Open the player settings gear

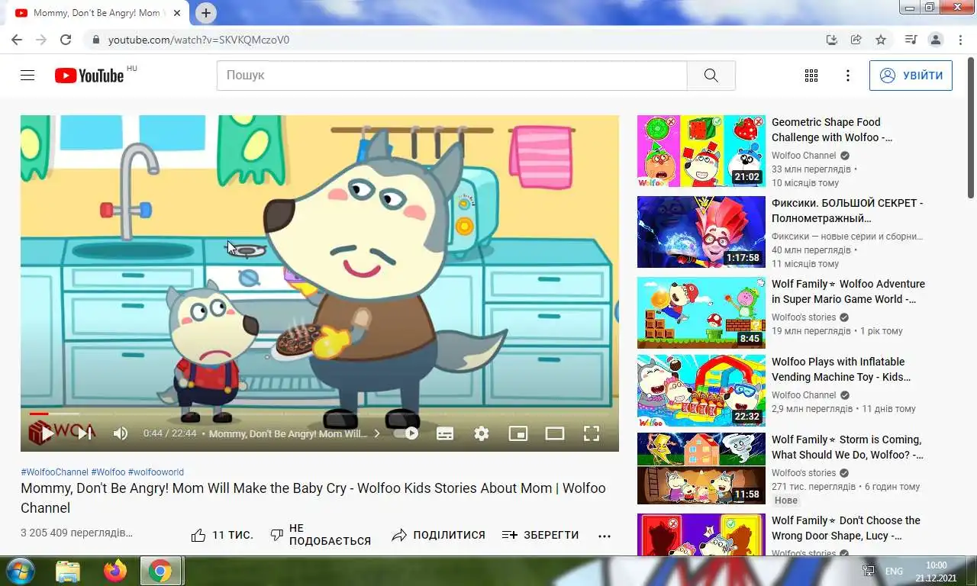pos(482,433)
